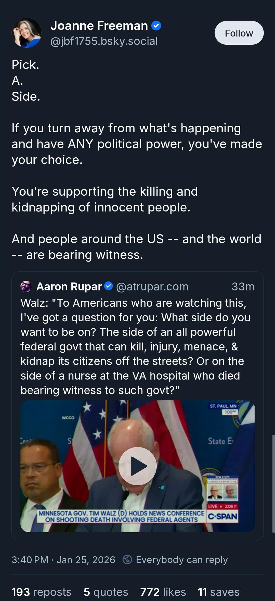Screen dimensions: 275x601
Task: Click the globe reply-settings icon
Action: coord(127,560)
